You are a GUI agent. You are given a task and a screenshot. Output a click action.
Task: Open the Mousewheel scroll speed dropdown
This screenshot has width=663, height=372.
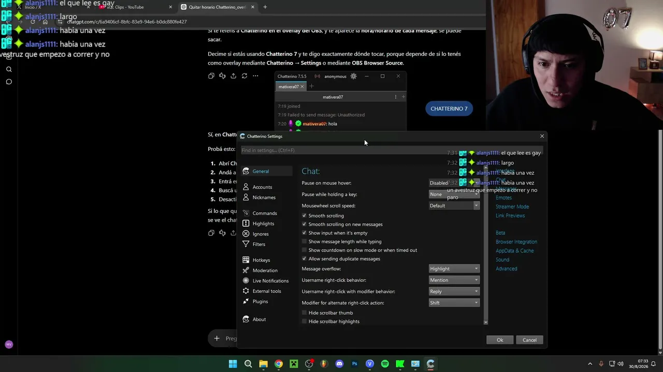pyautogui.click(x=454, y=206)
